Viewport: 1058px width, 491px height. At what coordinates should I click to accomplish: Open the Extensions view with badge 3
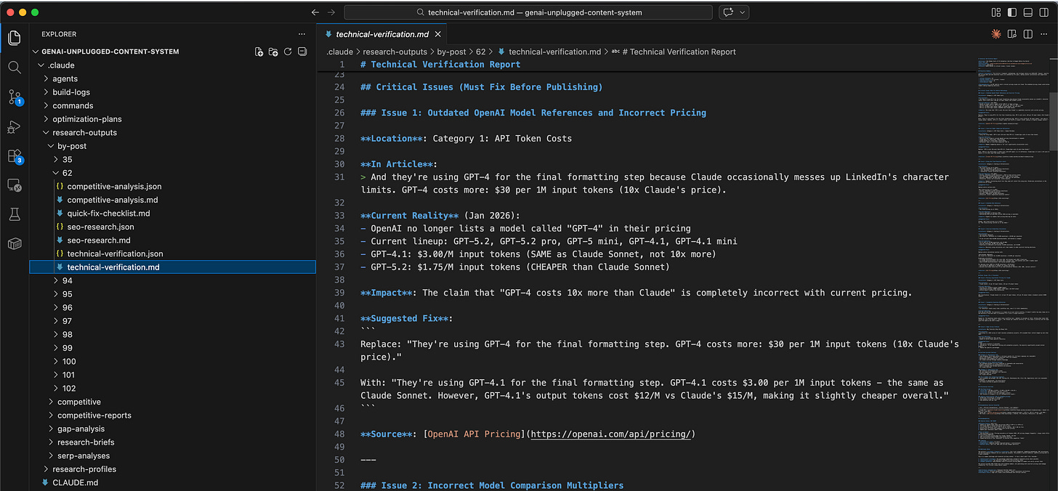click(x=14, y=156)
